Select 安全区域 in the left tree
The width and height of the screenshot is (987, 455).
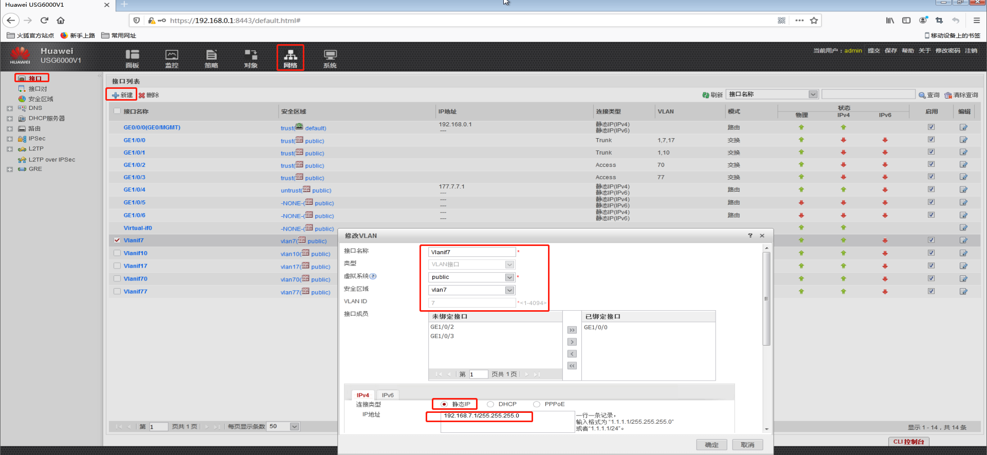click(x=41, y=99)
